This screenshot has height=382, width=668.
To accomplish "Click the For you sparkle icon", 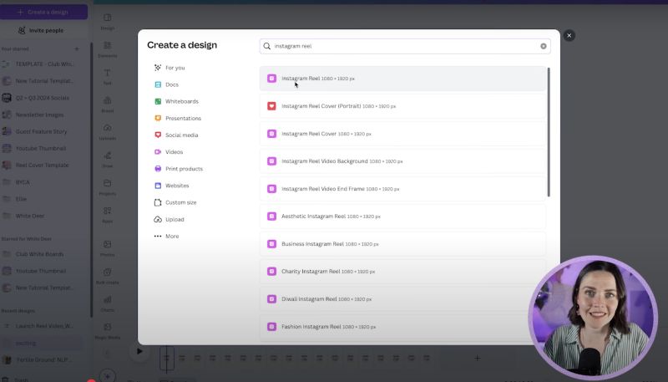I will (158, 68).
